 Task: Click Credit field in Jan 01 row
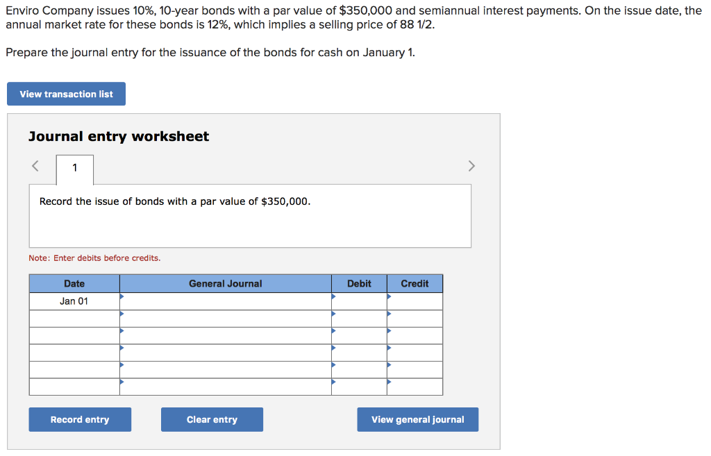click(x=415, y=301)
